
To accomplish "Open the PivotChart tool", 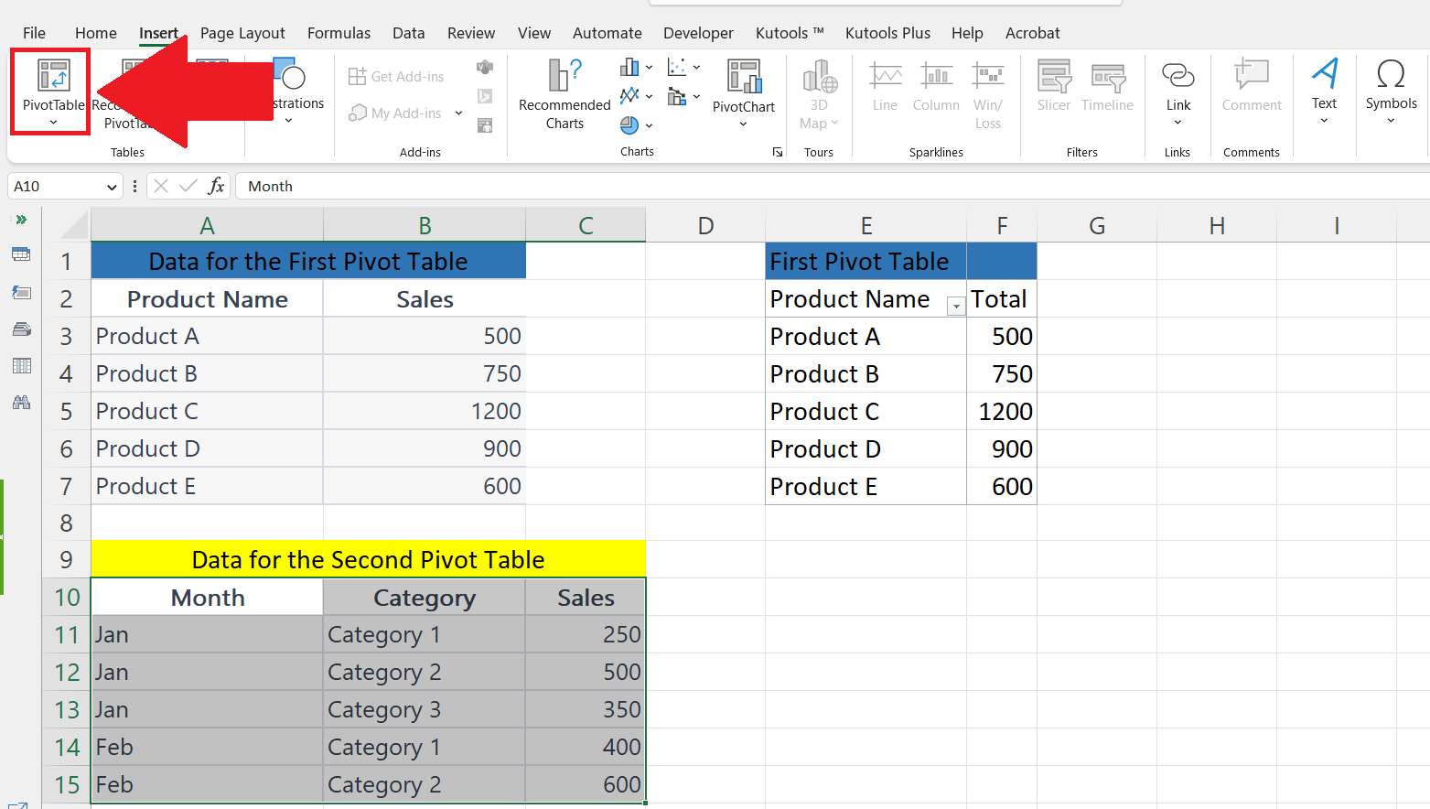I will (743, 92).
